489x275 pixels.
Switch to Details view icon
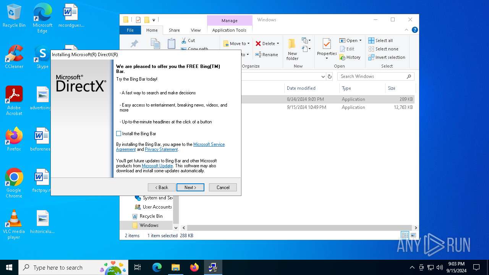(405, 235)
